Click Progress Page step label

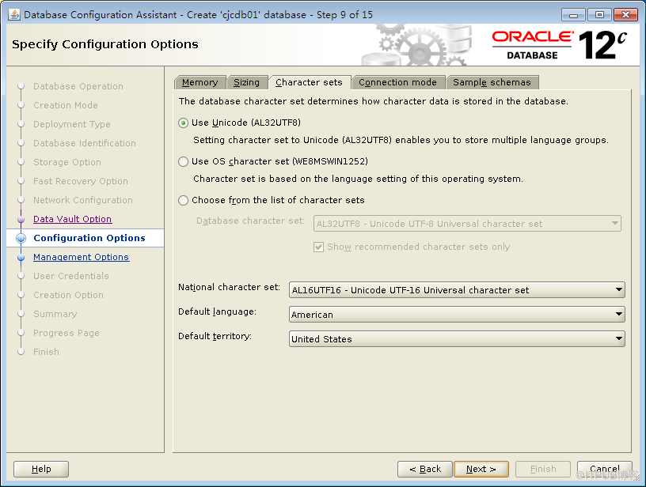click(x=66, y=333)
